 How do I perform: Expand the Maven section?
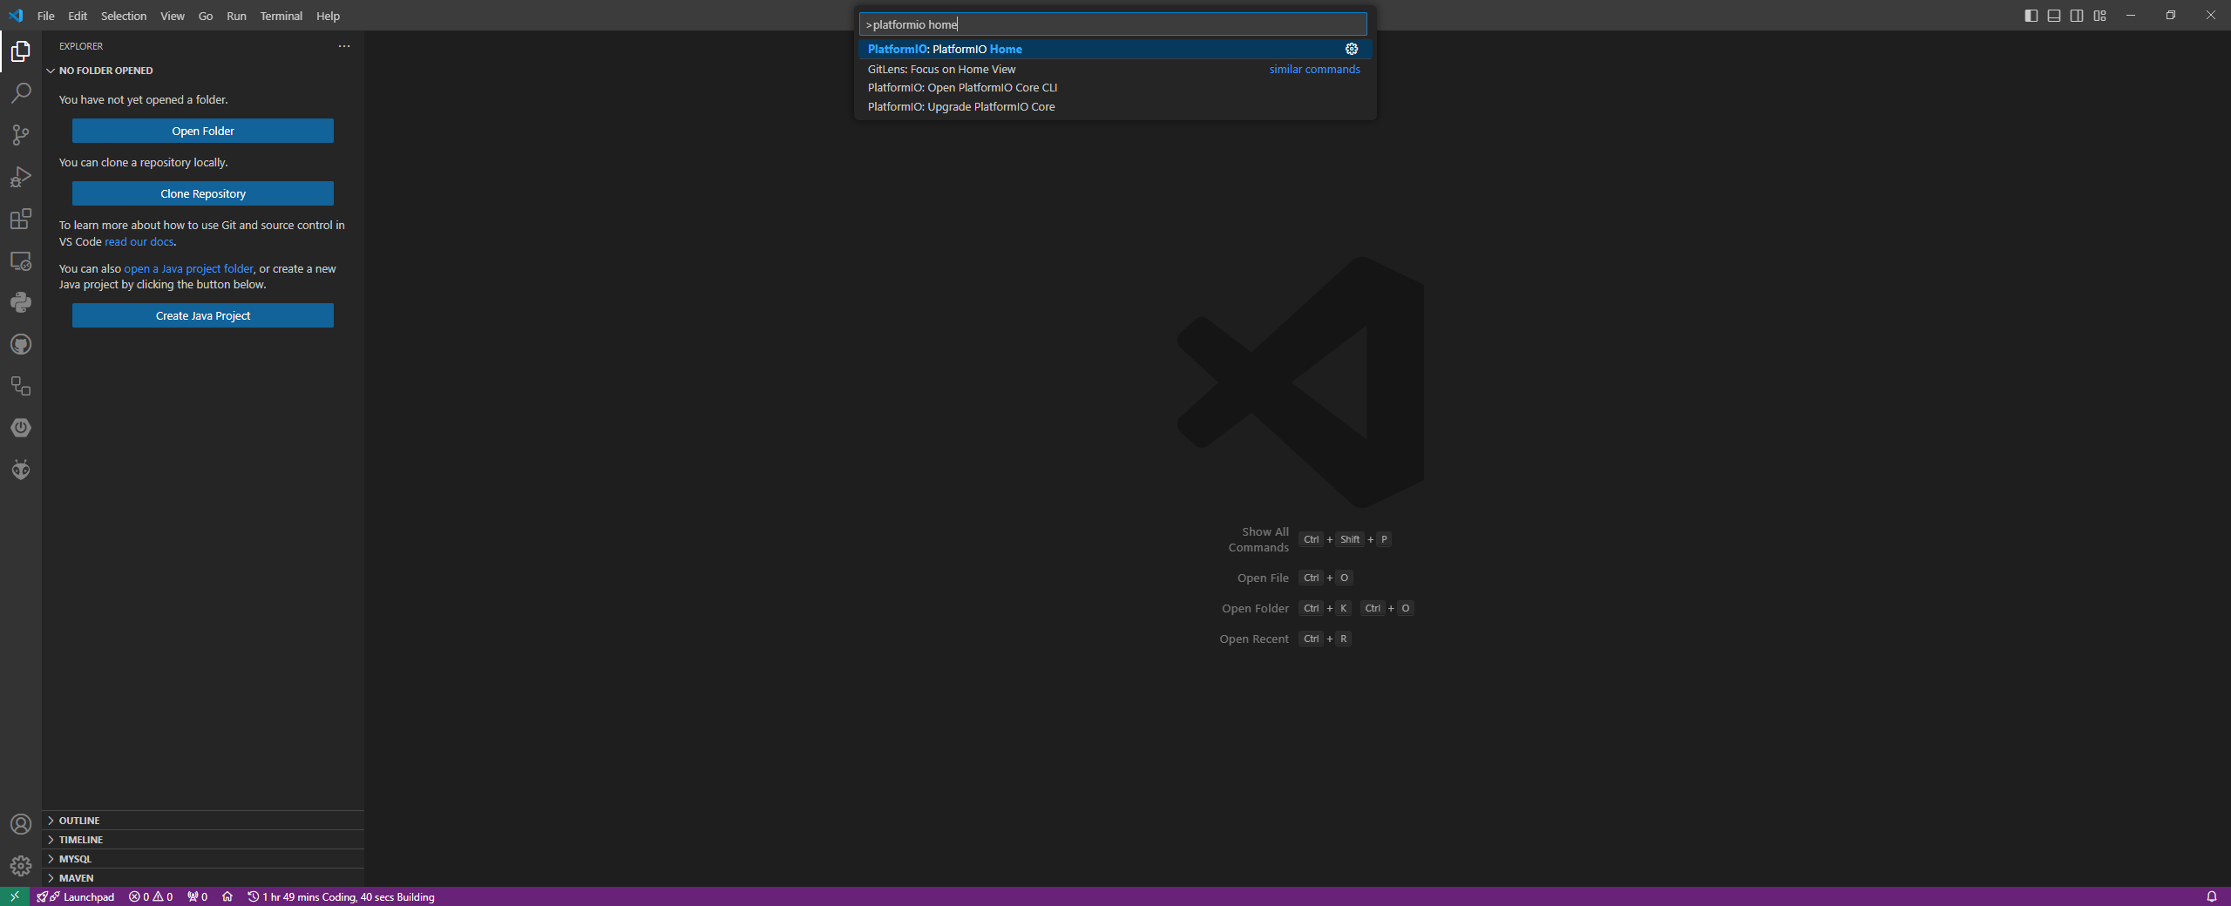[203, 878]
